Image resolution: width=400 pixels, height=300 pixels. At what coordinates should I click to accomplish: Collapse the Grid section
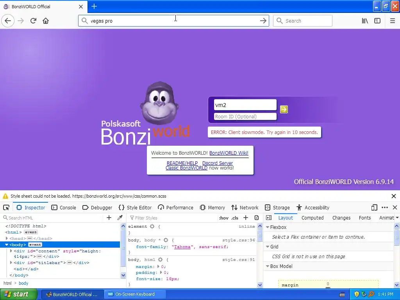click(x=268, y=247)
